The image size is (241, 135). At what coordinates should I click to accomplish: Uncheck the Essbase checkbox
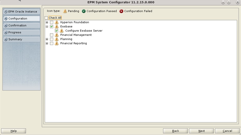(51, 26)
